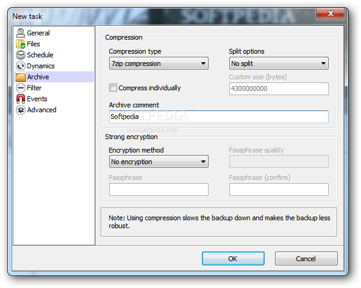Click the General section icon
This screenshot has height=288, width=361.
21,33
